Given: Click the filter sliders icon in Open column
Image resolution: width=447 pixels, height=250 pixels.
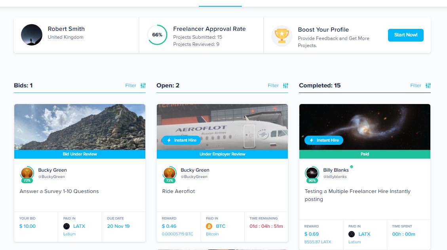Looking at the screenshot, I should [285, 85].
